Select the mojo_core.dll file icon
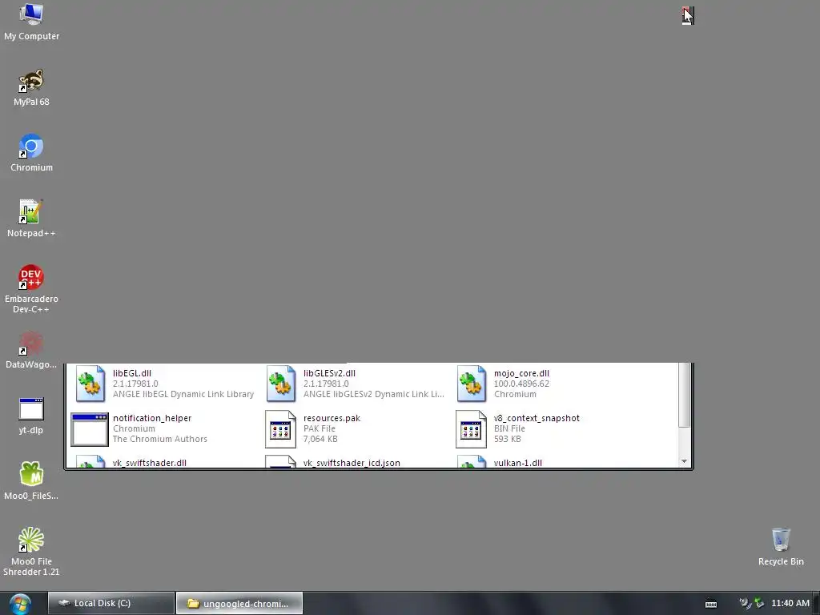820x615 pixels. (x=471, y=384)
